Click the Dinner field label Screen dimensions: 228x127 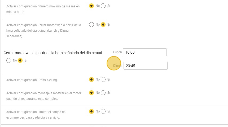118,66
